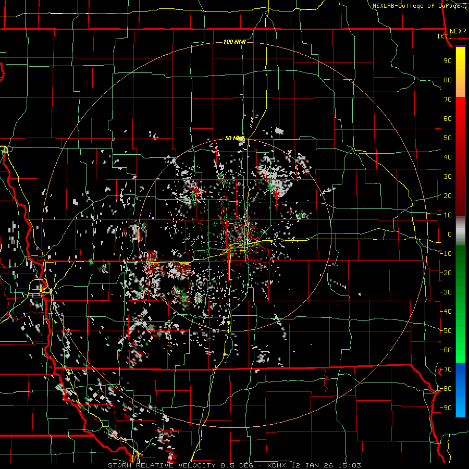Select the -10 velocity scale label

point(446,254)
